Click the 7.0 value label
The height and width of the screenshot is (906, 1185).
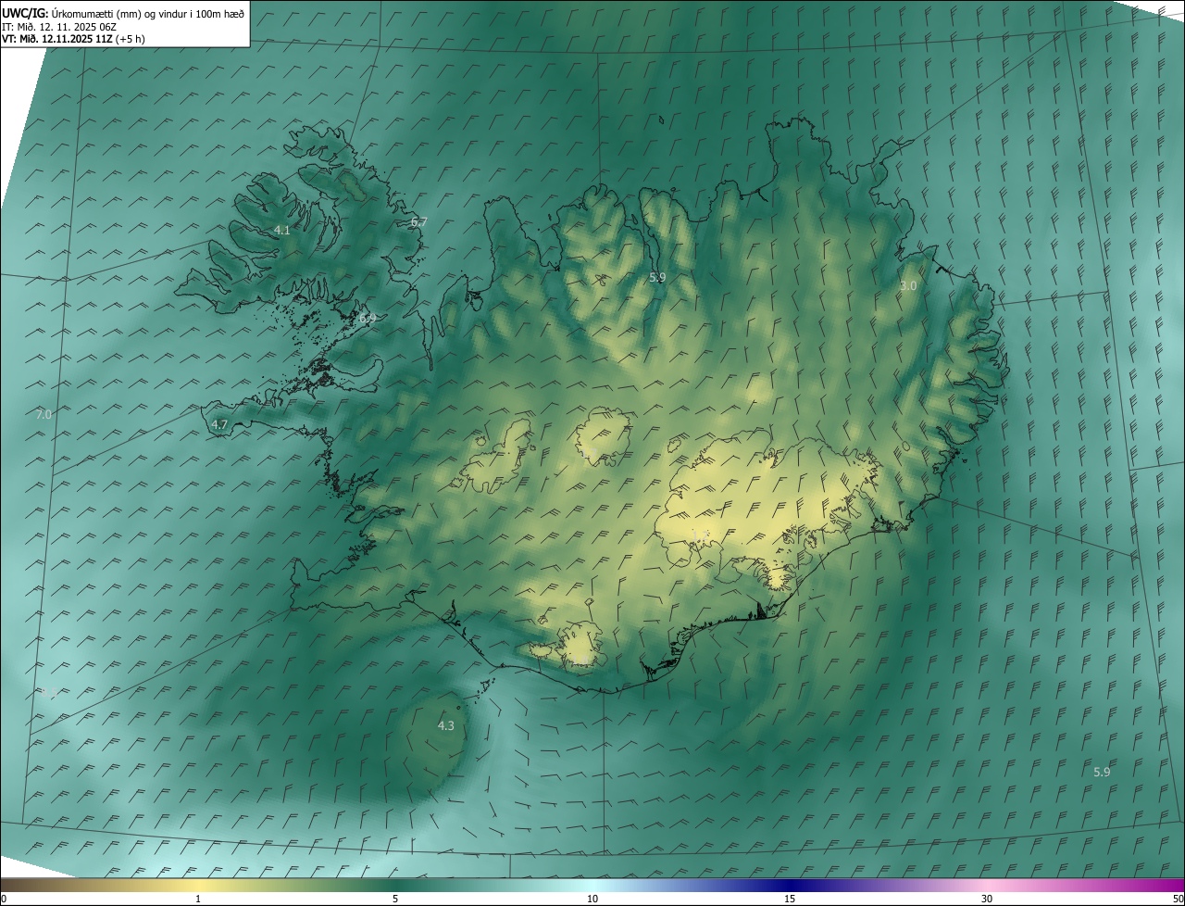[44, 415]
